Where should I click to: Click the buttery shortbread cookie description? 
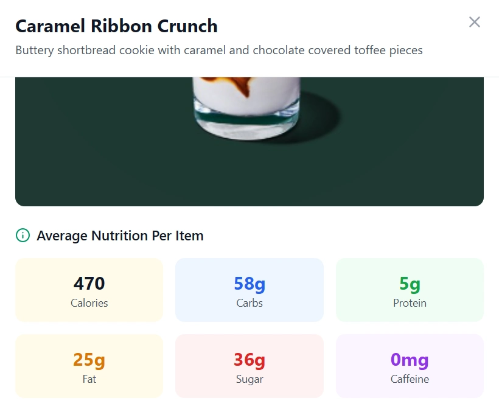tap(220, 50)
